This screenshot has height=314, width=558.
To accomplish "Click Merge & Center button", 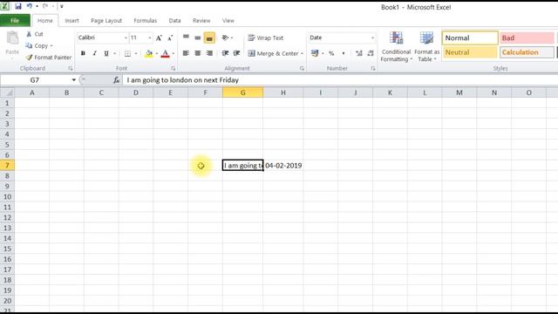I will tap(273, 53).
